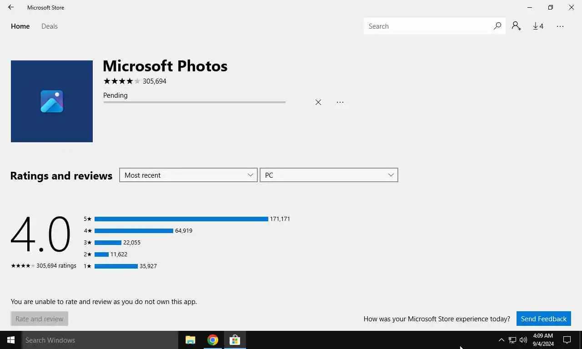Click the Ratings and reviews heading
The height and width of the screenshot is (349, 582).
(61, 176)
